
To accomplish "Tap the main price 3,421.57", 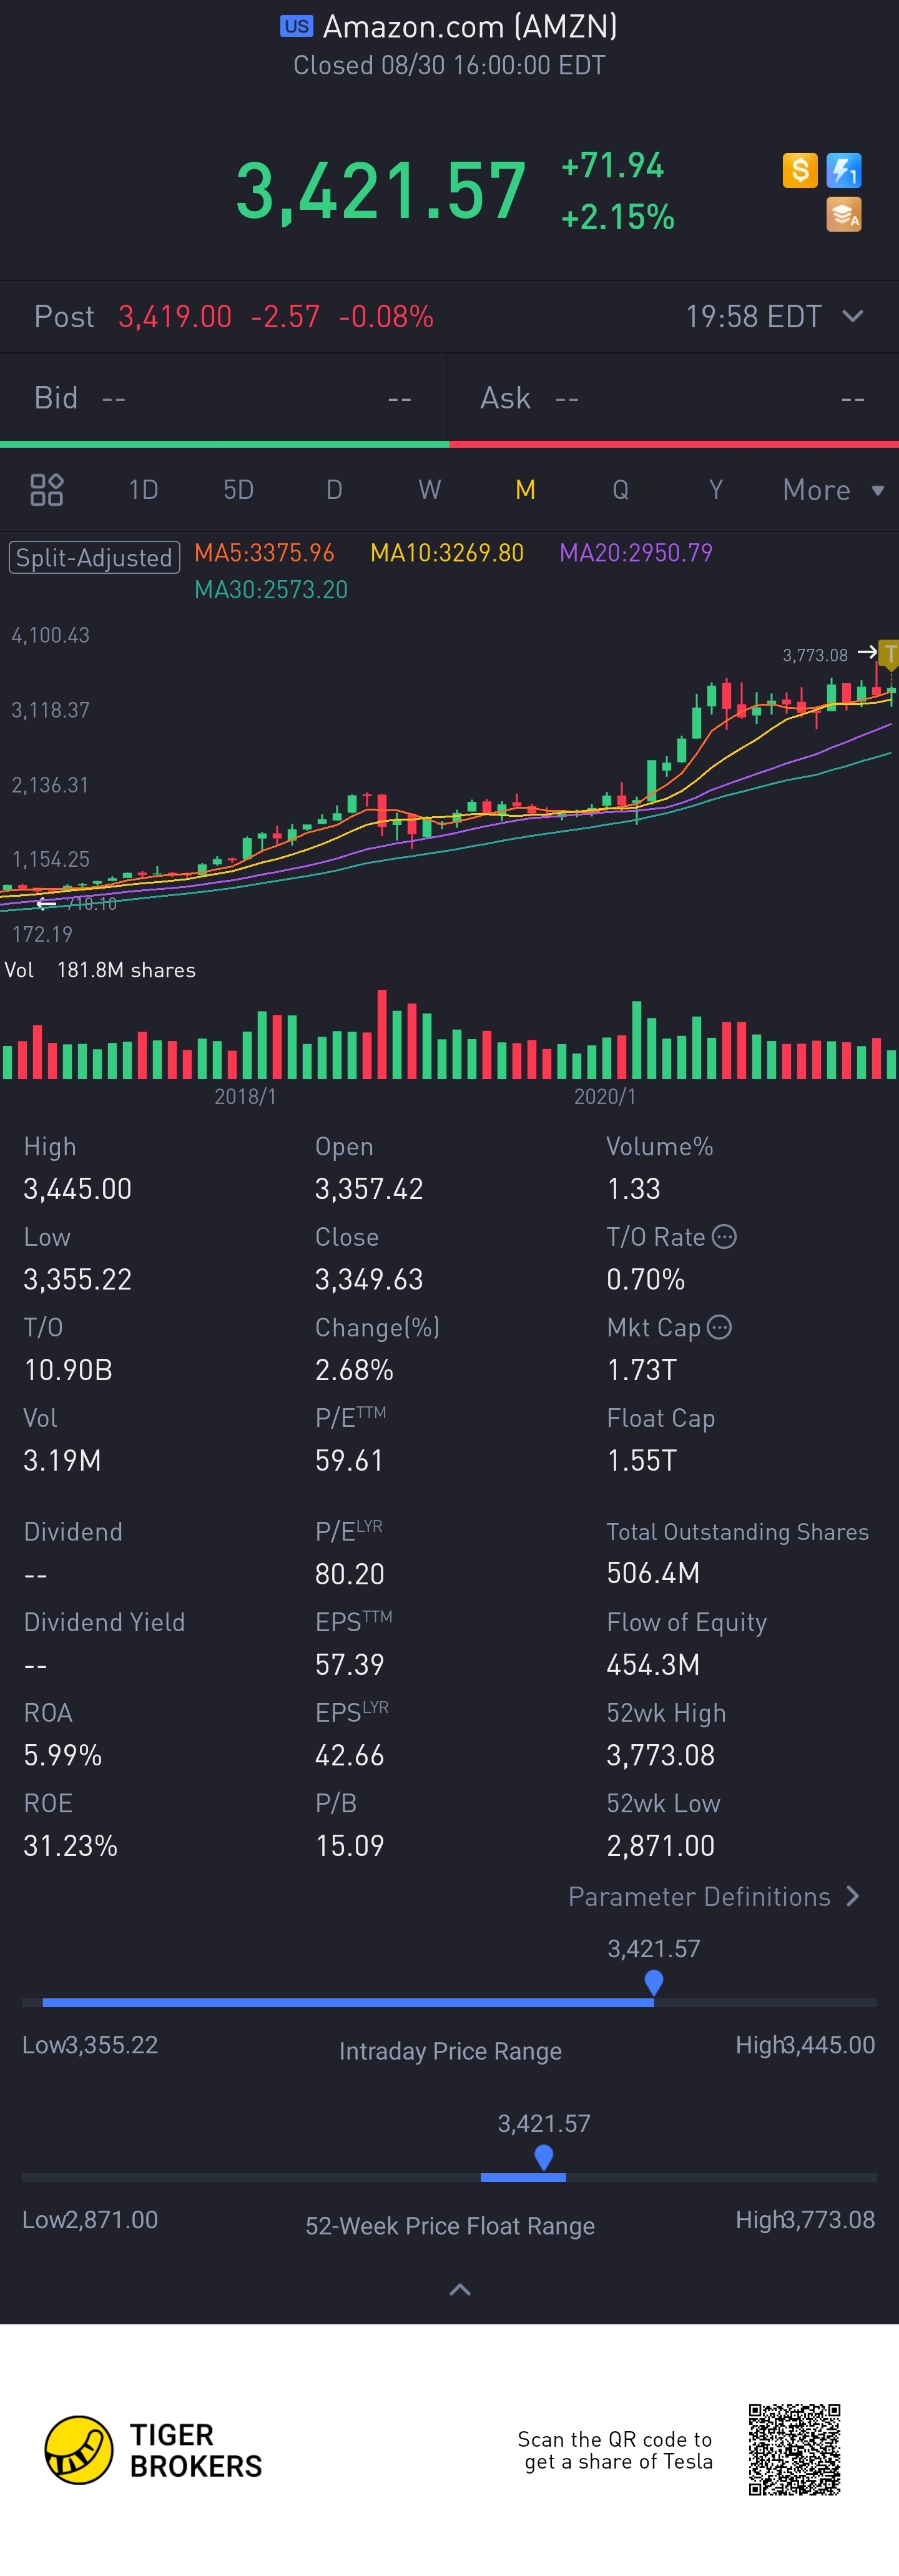I will point(380,190).
